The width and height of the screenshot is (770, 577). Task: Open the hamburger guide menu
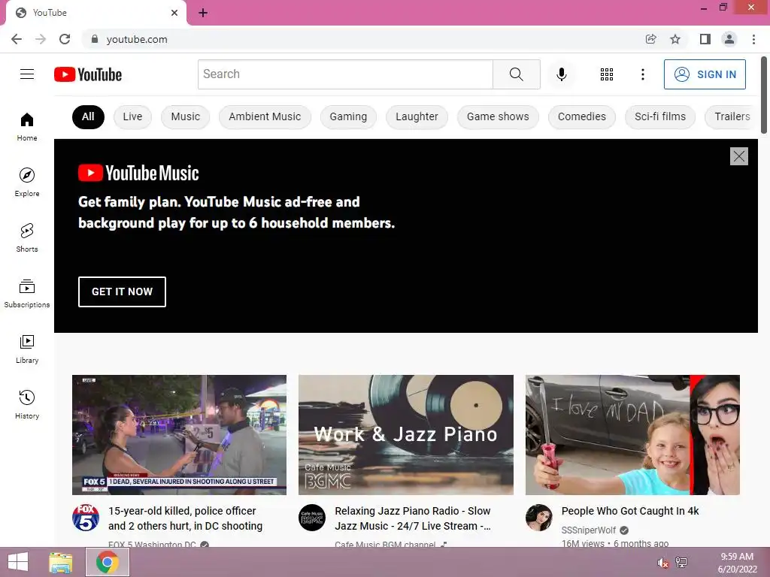pyautogui.click(x=27, y=74)
